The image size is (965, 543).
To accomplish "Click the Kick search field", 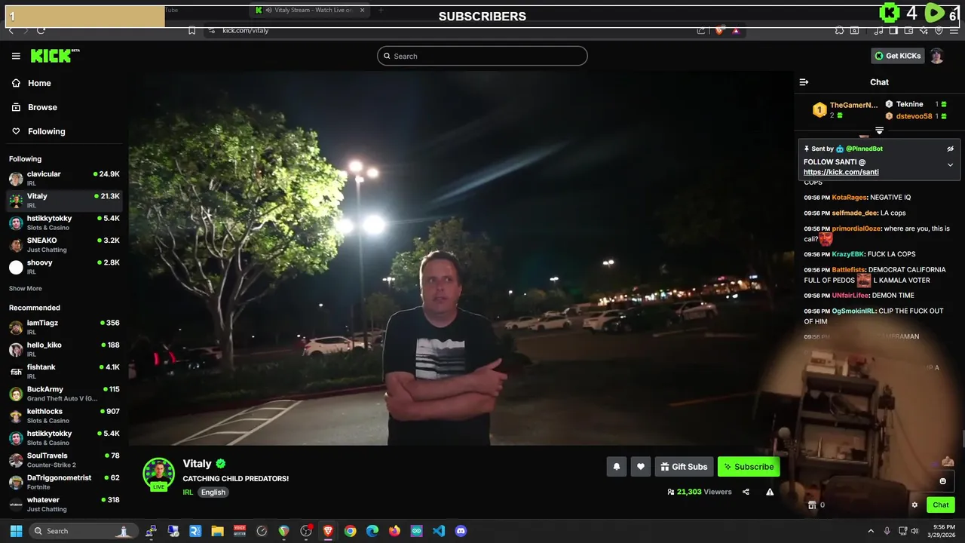I will click(x=482, y=56).
